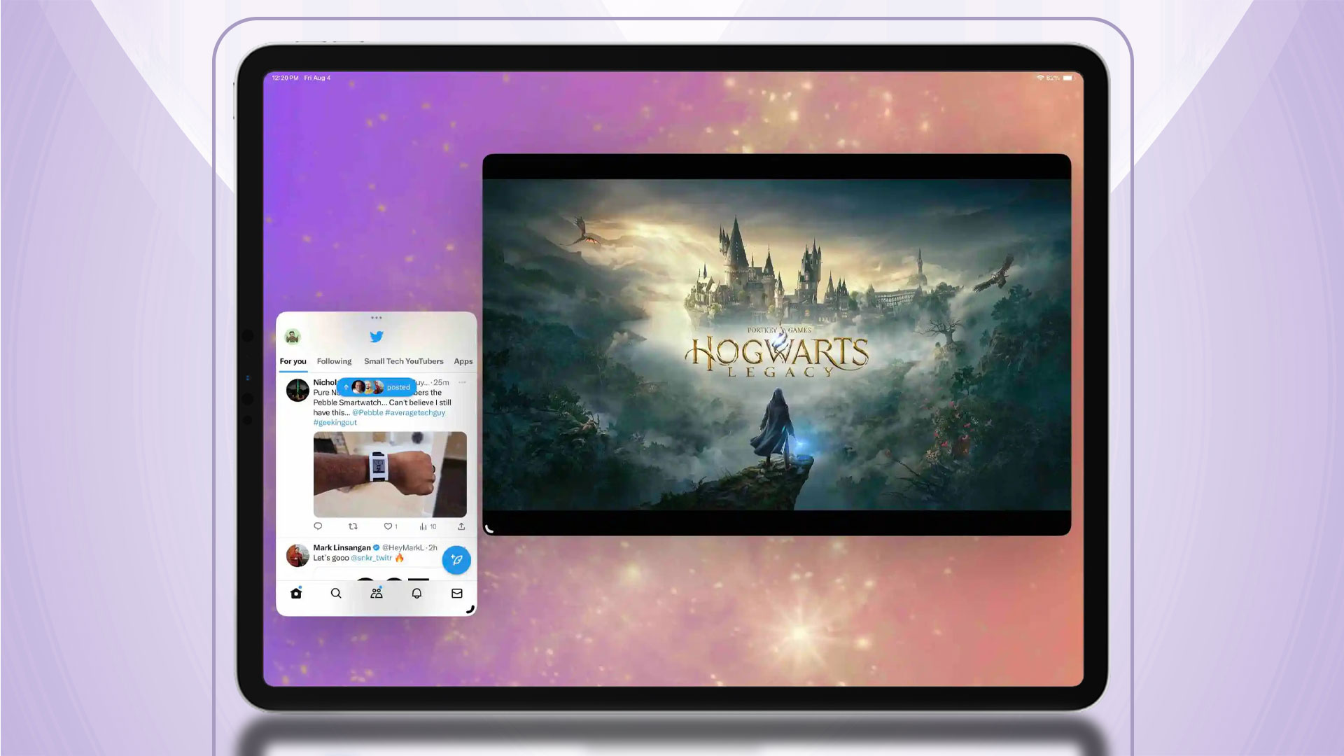This screenshot has height=756, width=1344.
Task: Open the #averagetechguy hashtag
Action: point(415,412)
